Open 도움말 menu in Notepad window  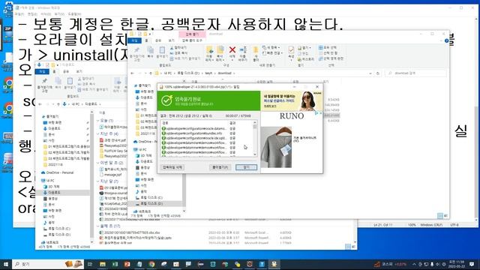tap(74, 14)
